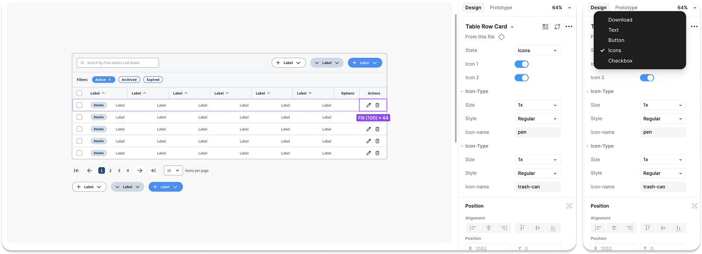Toggle the Icon 1 switch in the middle panel
Image resolution: width=702 pixels, height=254 pixels.
[x=522, y=64]
